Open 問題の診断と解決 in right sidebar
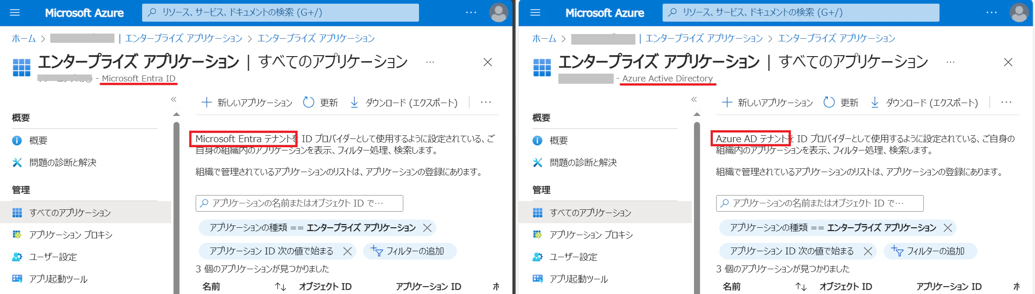 point(606,162)
